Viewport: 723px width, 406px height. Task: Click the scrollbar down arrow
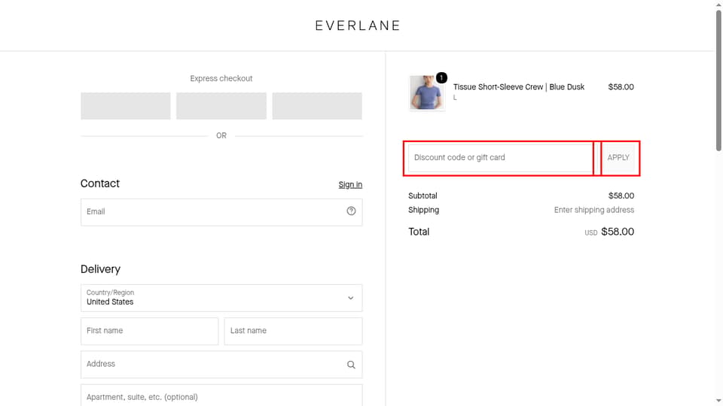tap(718, 401)
